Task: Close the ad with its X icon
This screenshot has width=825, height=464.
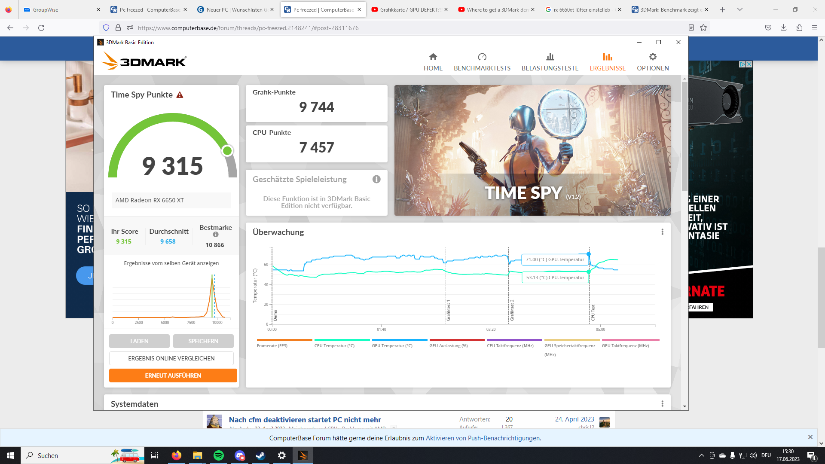Action: (749, 64)
